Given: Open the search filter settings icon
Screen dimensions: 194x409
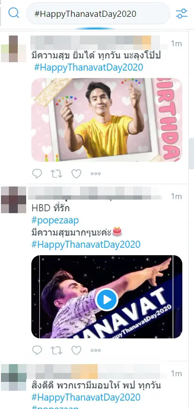Looking at the screenshot, I should point(181,14).
